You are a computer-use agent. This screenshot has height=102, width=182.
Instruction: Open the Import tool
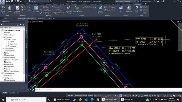pos(10,9)
